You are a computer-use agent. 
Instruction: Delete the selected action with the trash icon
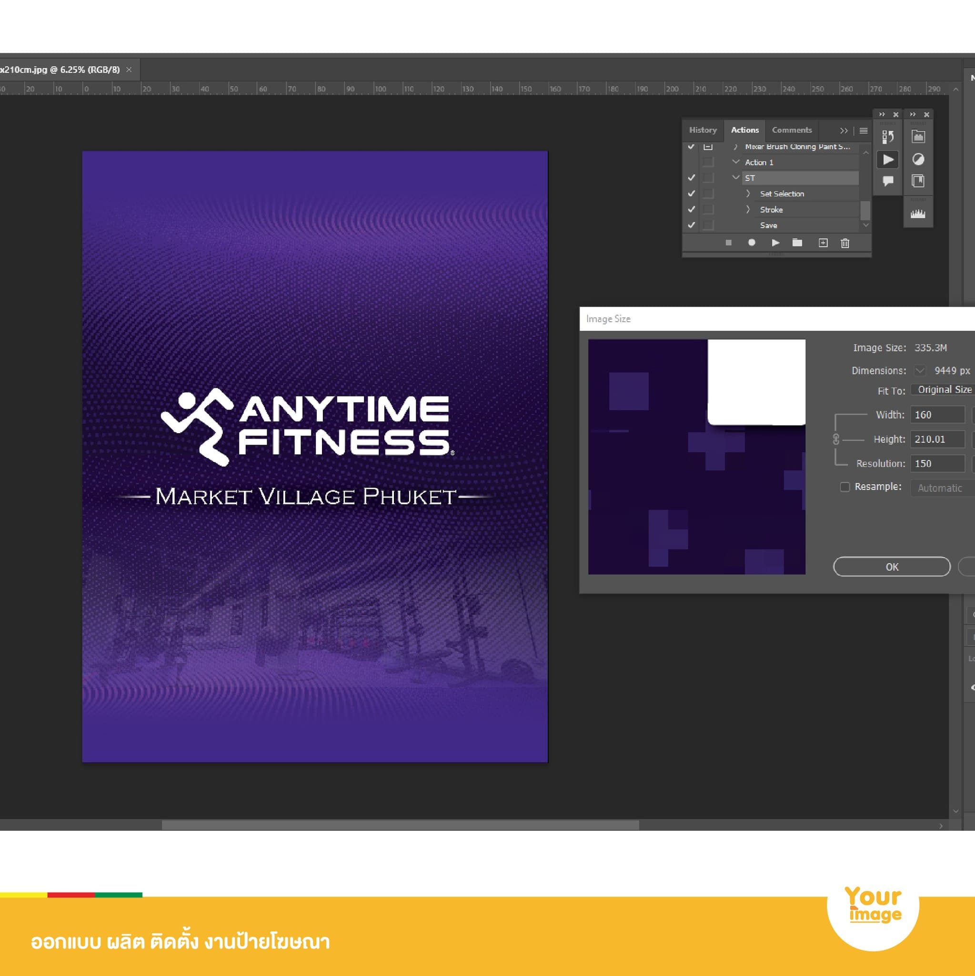tap(845, 244)
